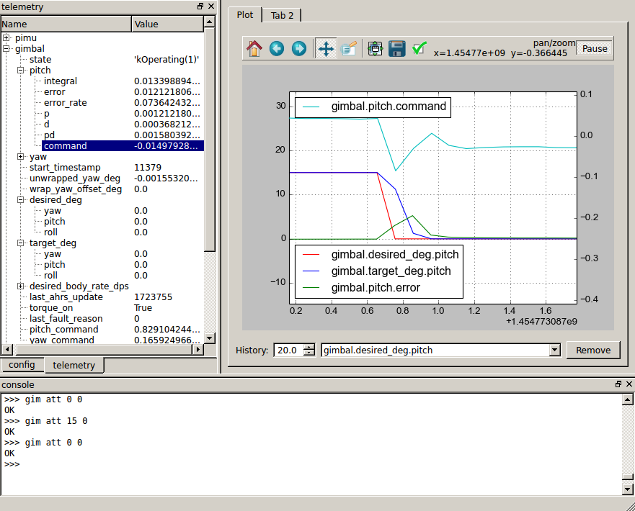Click the 'gim att 15 0' console line

tap(45, 421)
